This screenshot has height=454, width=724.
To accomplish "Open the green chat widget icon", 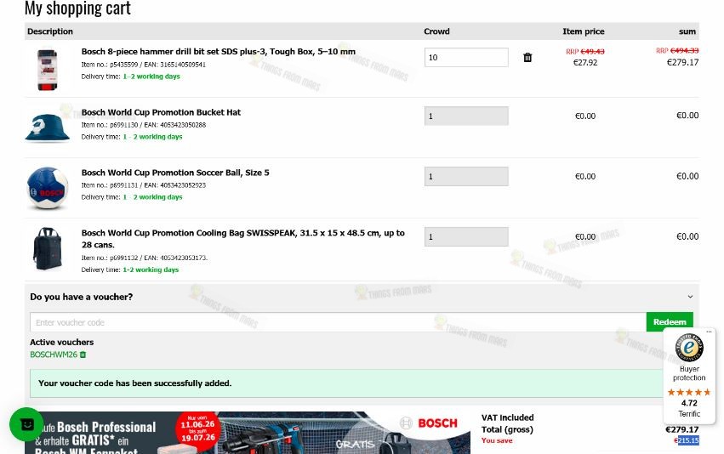I will pos(26,424).
